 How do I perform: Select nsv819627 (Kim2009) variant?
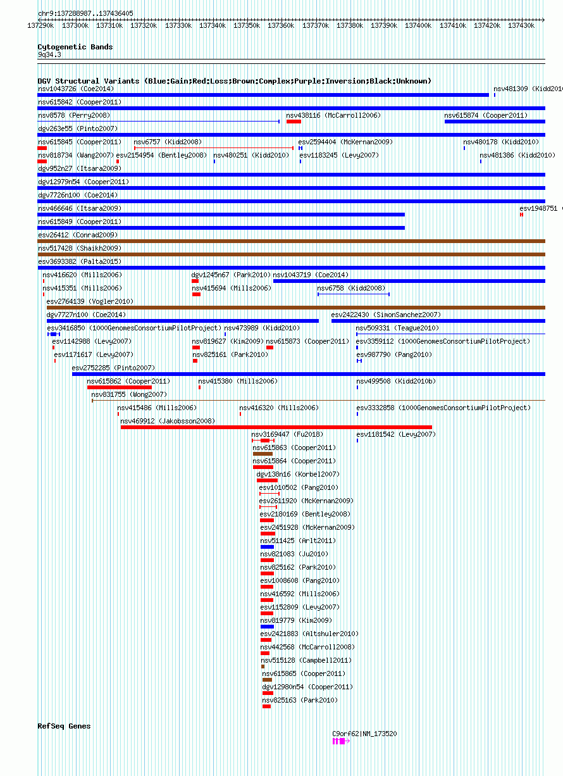[228, 341]
